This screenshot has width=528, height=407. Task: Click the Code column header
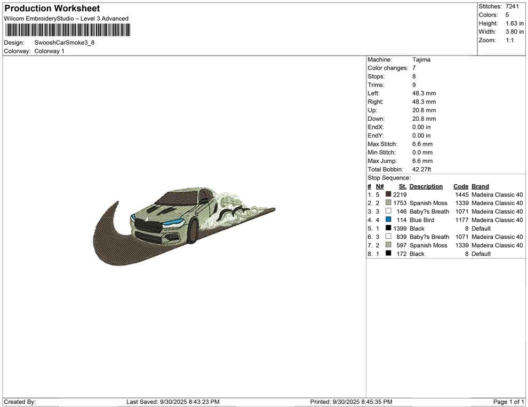[x=460, y=186]
